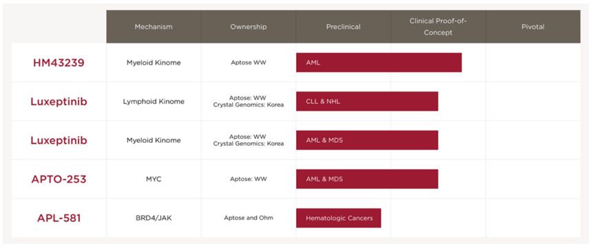
Task: Select the Ownership column header
Action: tap(248, 27)
